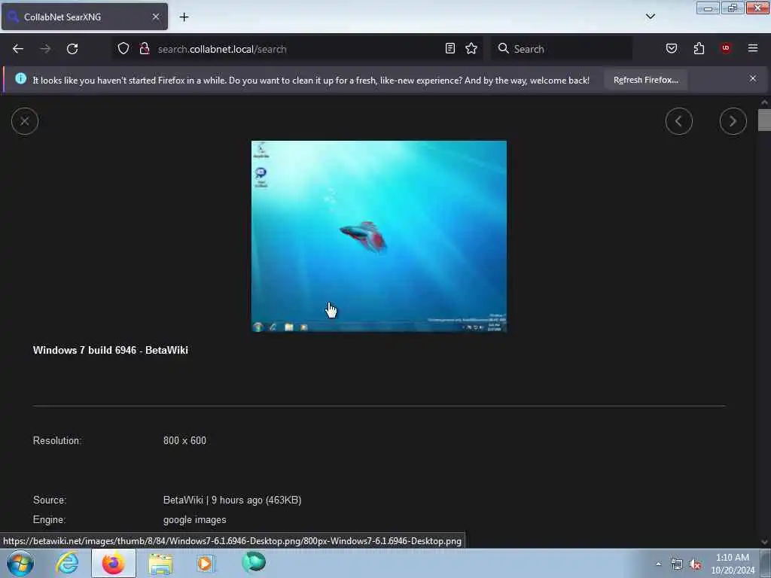This screenshot has width=771, height=578.
Task: Focus the Firefox Search box
Action: point(562,49)
